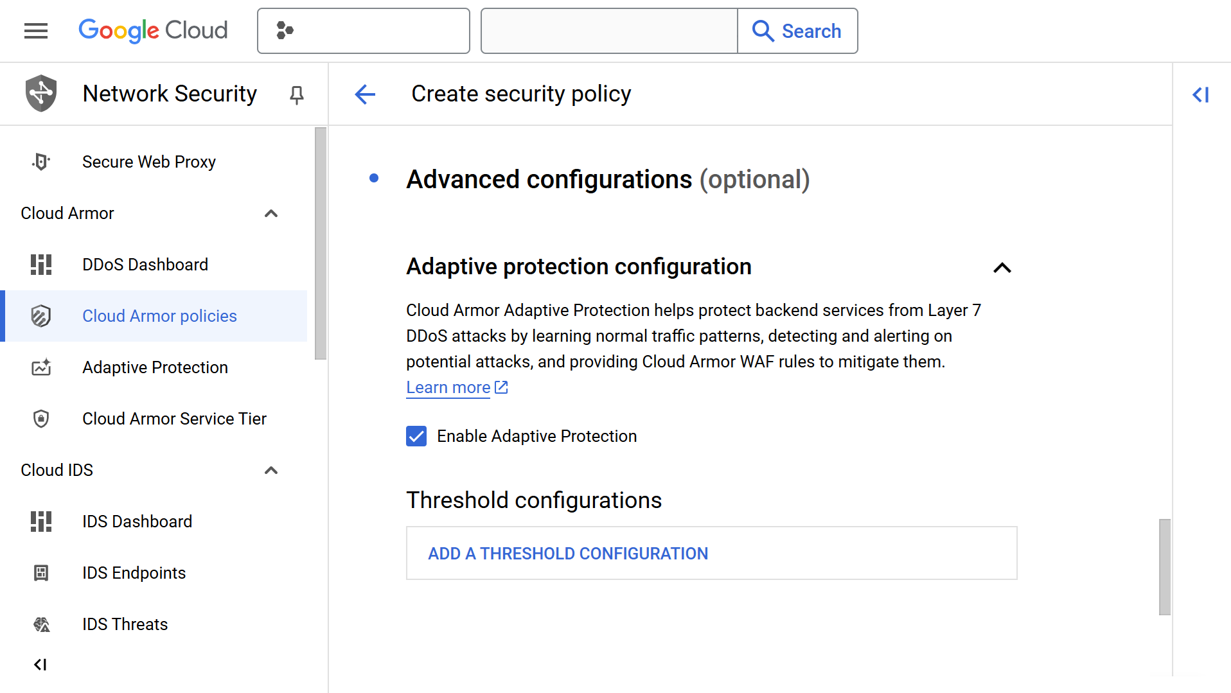Click the DDoS Dashboard icon
Screen dimensions: 1231x693
(x=41, y=265)
